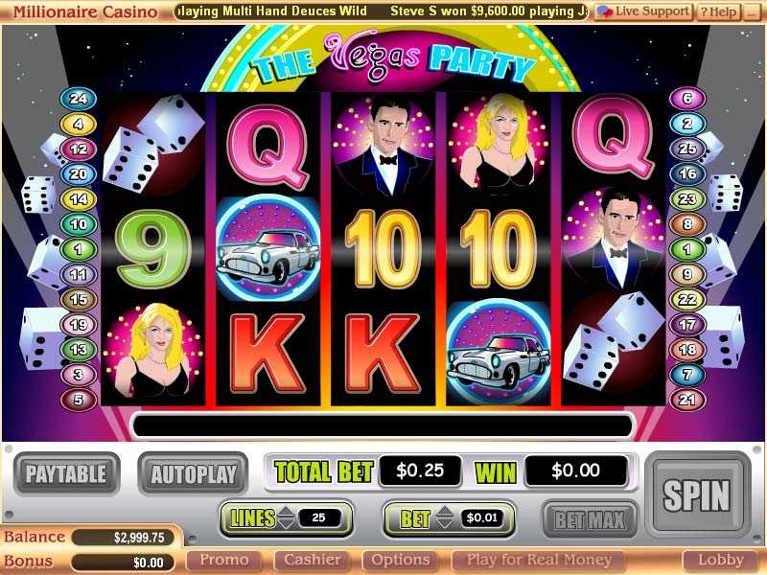Select payline 17 purple badge
Image resolution: width=767 pixels, height=575 pixels.
(x=687, y=324)
